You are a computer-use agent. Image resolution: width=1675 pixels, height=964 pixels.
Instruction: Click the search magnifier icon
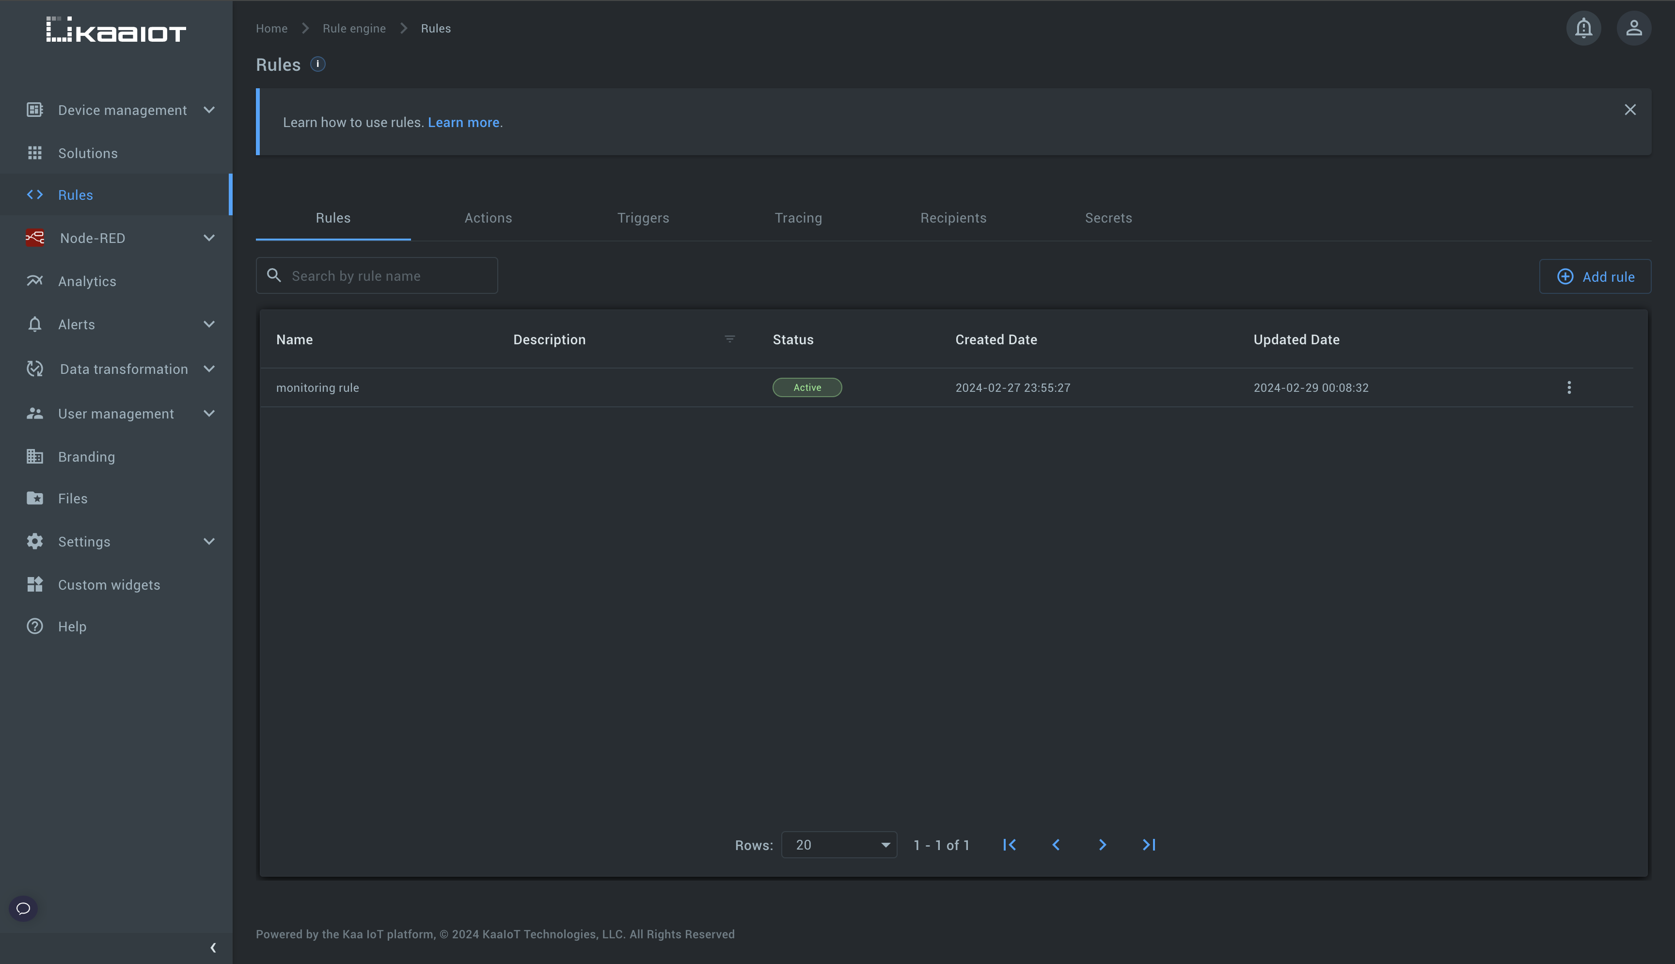pos(274,275)
